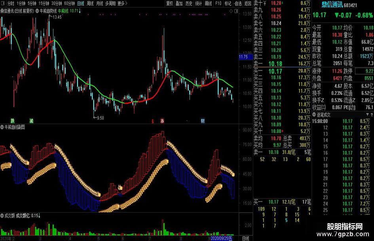Click the 标记 mark button
374x241 pixels.
click(228, 3)
